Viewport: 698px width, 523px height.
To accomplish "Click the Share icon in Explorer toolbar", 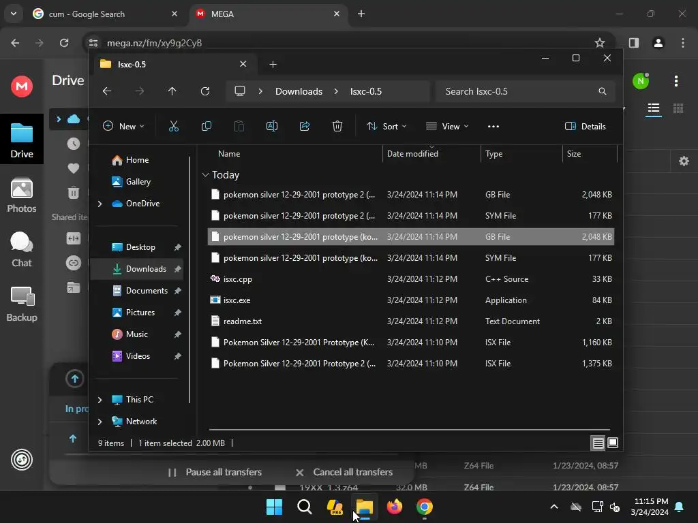I will click(305, 126).
